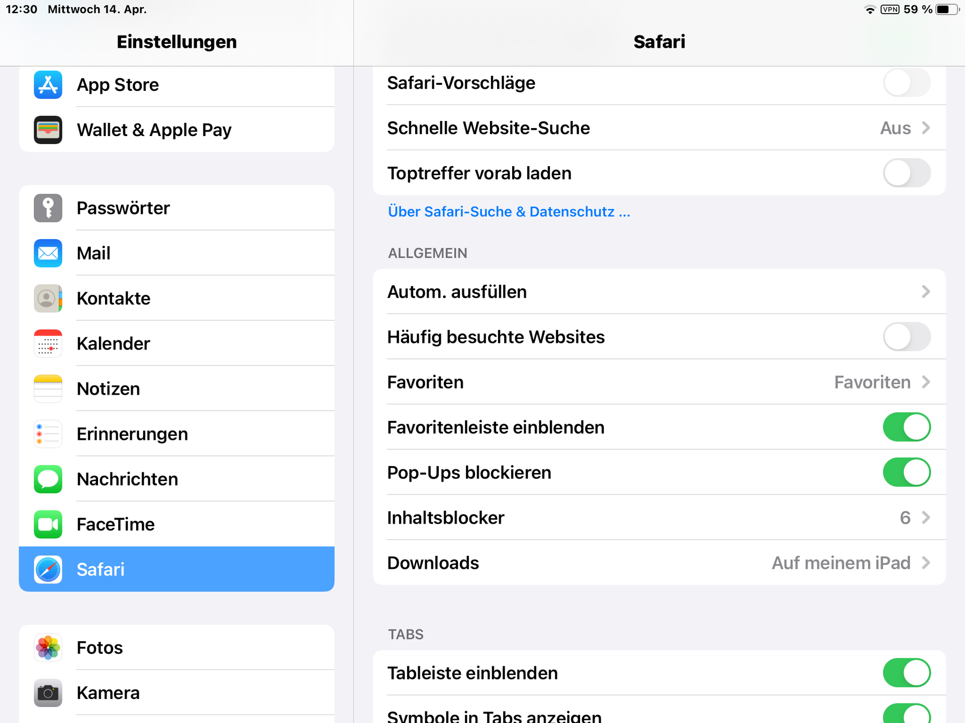Tap the App Store icon in sidebar

click(48, 85)
